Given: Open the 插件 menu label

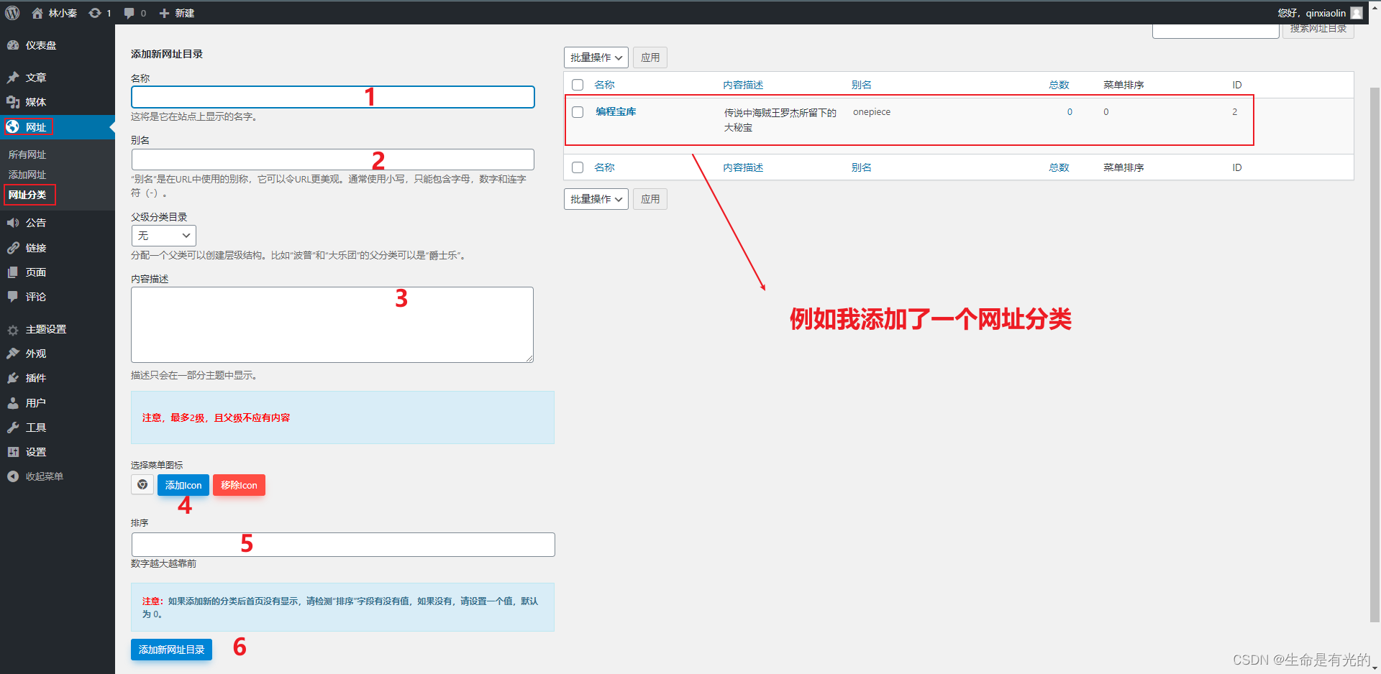Looking at the screenshot, I should pos(36,378).
